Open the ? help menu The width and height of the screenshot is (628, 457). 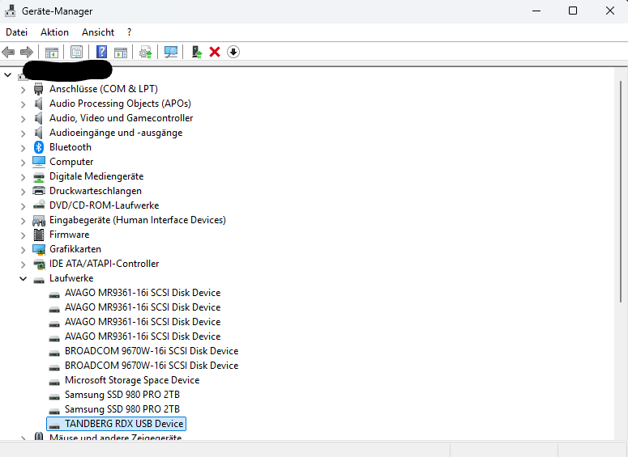129,32
